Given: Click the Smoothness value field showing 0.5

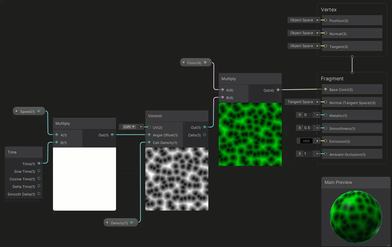Looking at the screenshot, I should [308, 128].
